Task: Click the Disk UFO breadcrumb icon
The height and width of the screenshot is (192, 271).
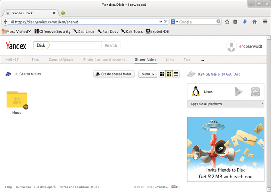Action: pos(9,74)
